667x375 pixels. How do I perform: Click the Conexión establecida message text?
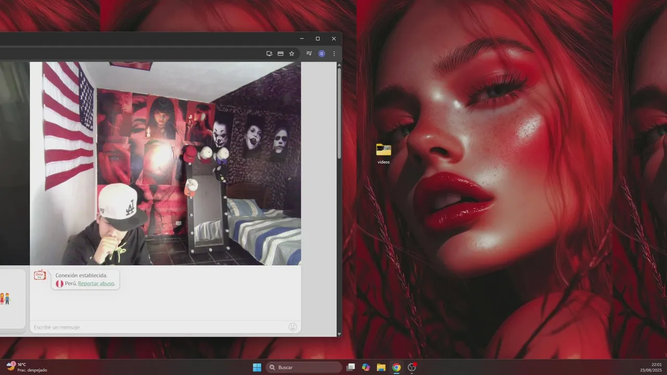coord(81,275)
